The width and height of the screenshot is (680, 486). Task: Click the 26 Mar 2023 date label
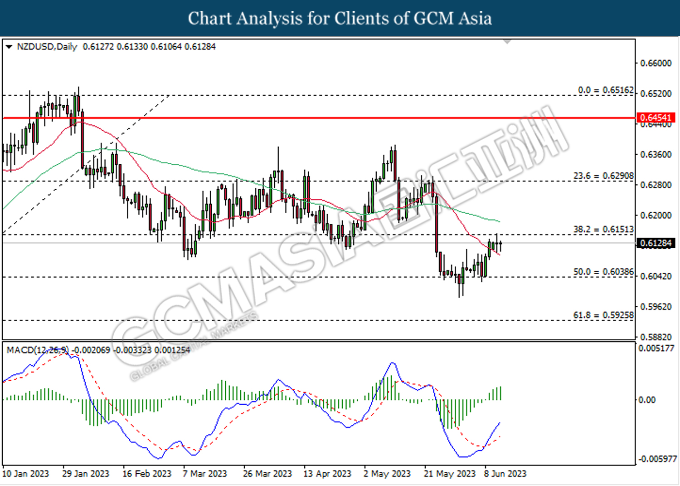tap(267, 474)
